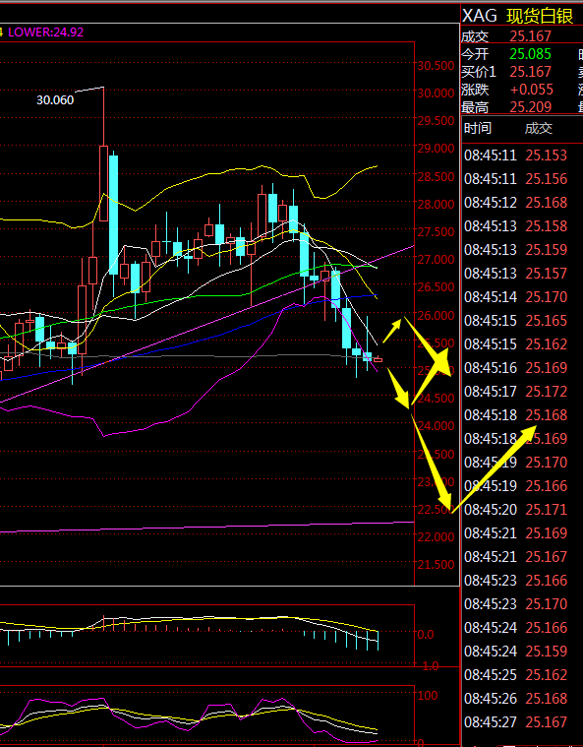Select tick price 25.165
This screenshot has height=747, width=583.
[x=547, y=321]
